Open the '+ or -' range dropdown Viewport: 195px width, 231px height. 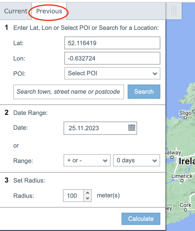[x=87, y=160]
